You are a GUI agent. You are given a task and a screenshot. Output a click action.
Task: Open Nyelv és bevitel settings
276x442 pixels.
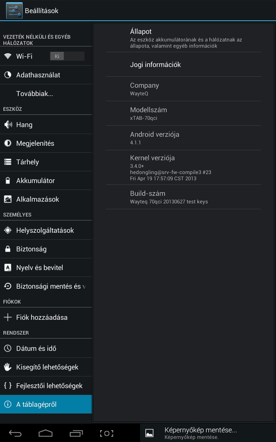39,268
